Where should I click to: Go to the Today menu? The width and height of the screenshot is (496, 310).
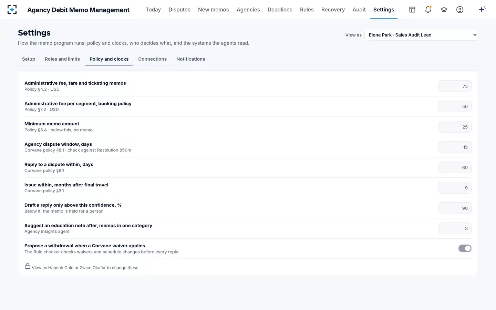tap(153, 10)
